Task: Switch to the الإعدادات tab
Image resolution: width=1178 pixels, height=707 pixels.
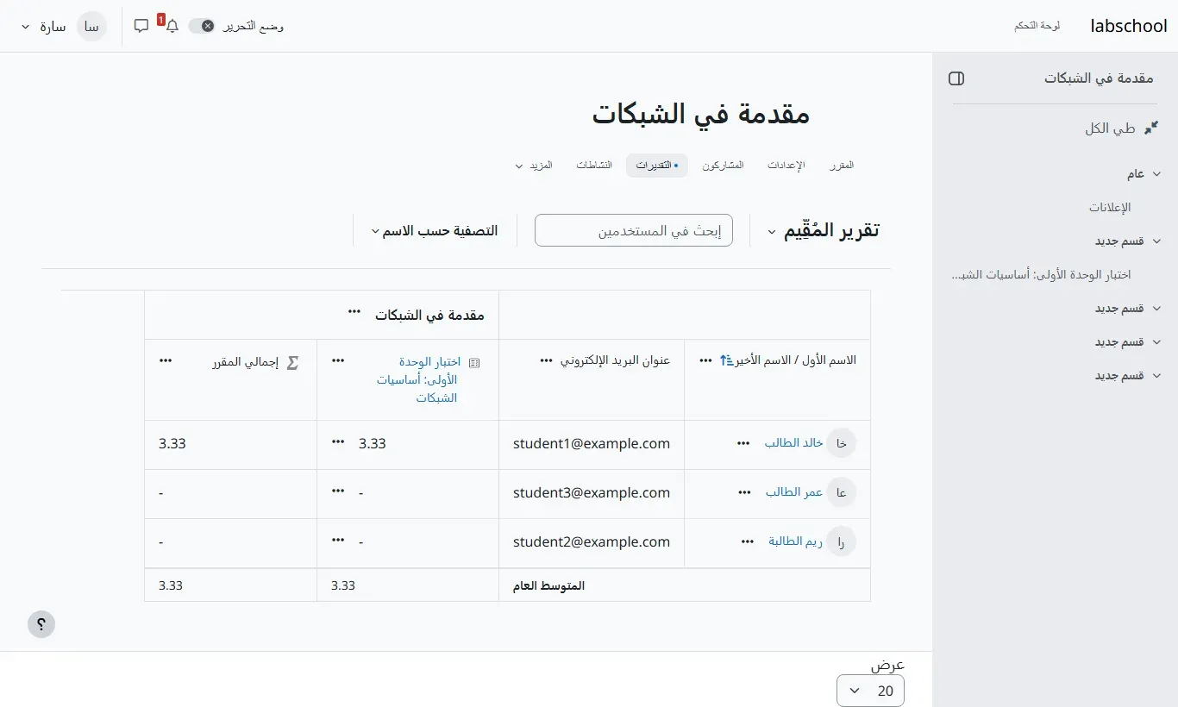Action: [x=786, y=165]
